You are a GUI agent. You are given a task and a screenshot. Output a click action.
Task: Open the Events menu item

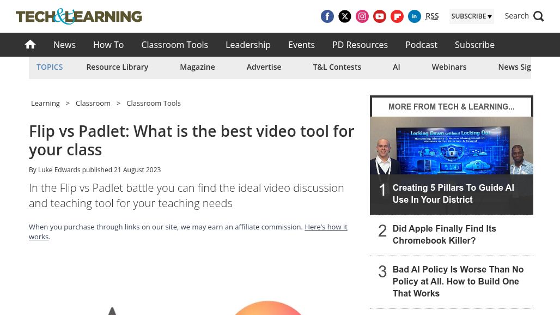tap(301, 45)
